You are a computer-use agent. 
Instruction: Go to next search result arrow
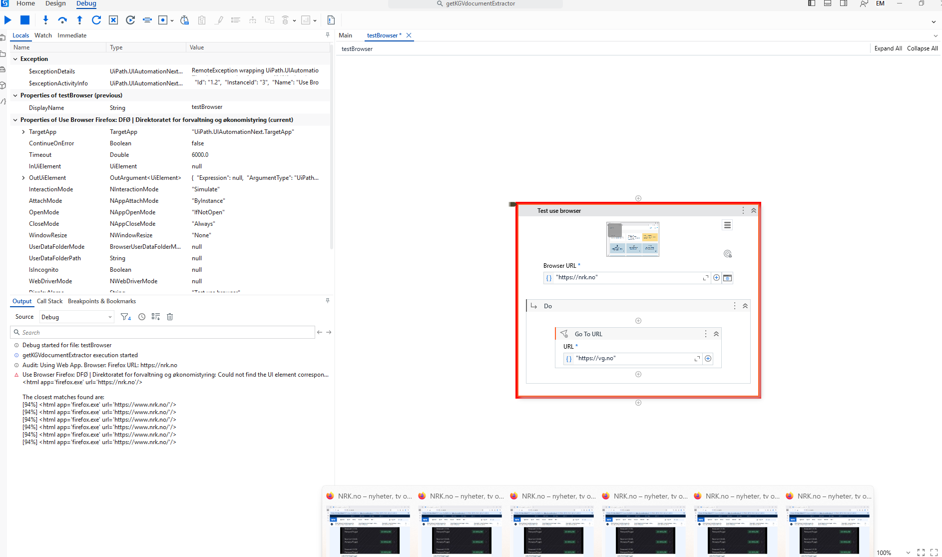(329, 332)
